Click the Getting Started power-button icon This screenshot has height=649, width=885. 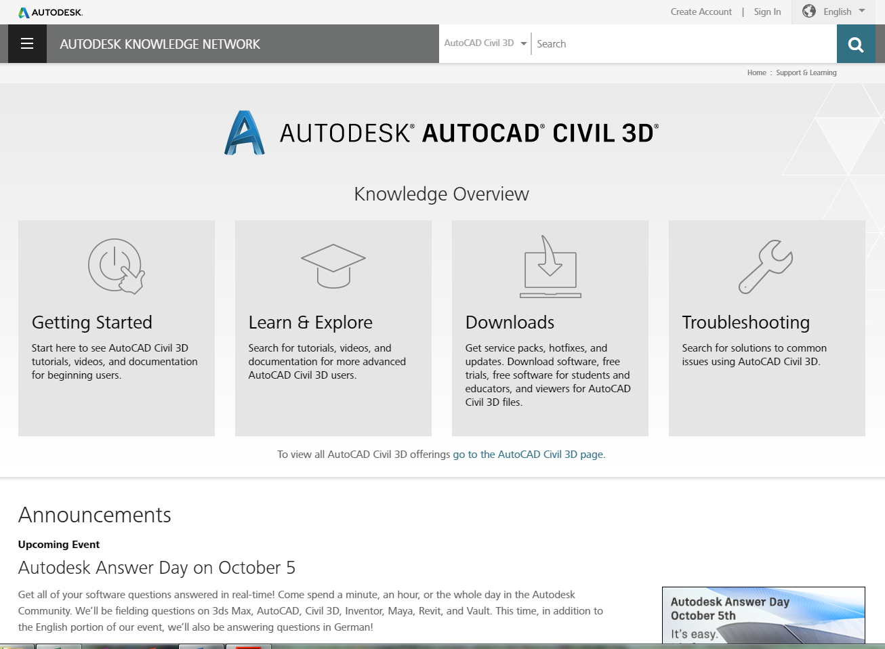pos(117,266)
